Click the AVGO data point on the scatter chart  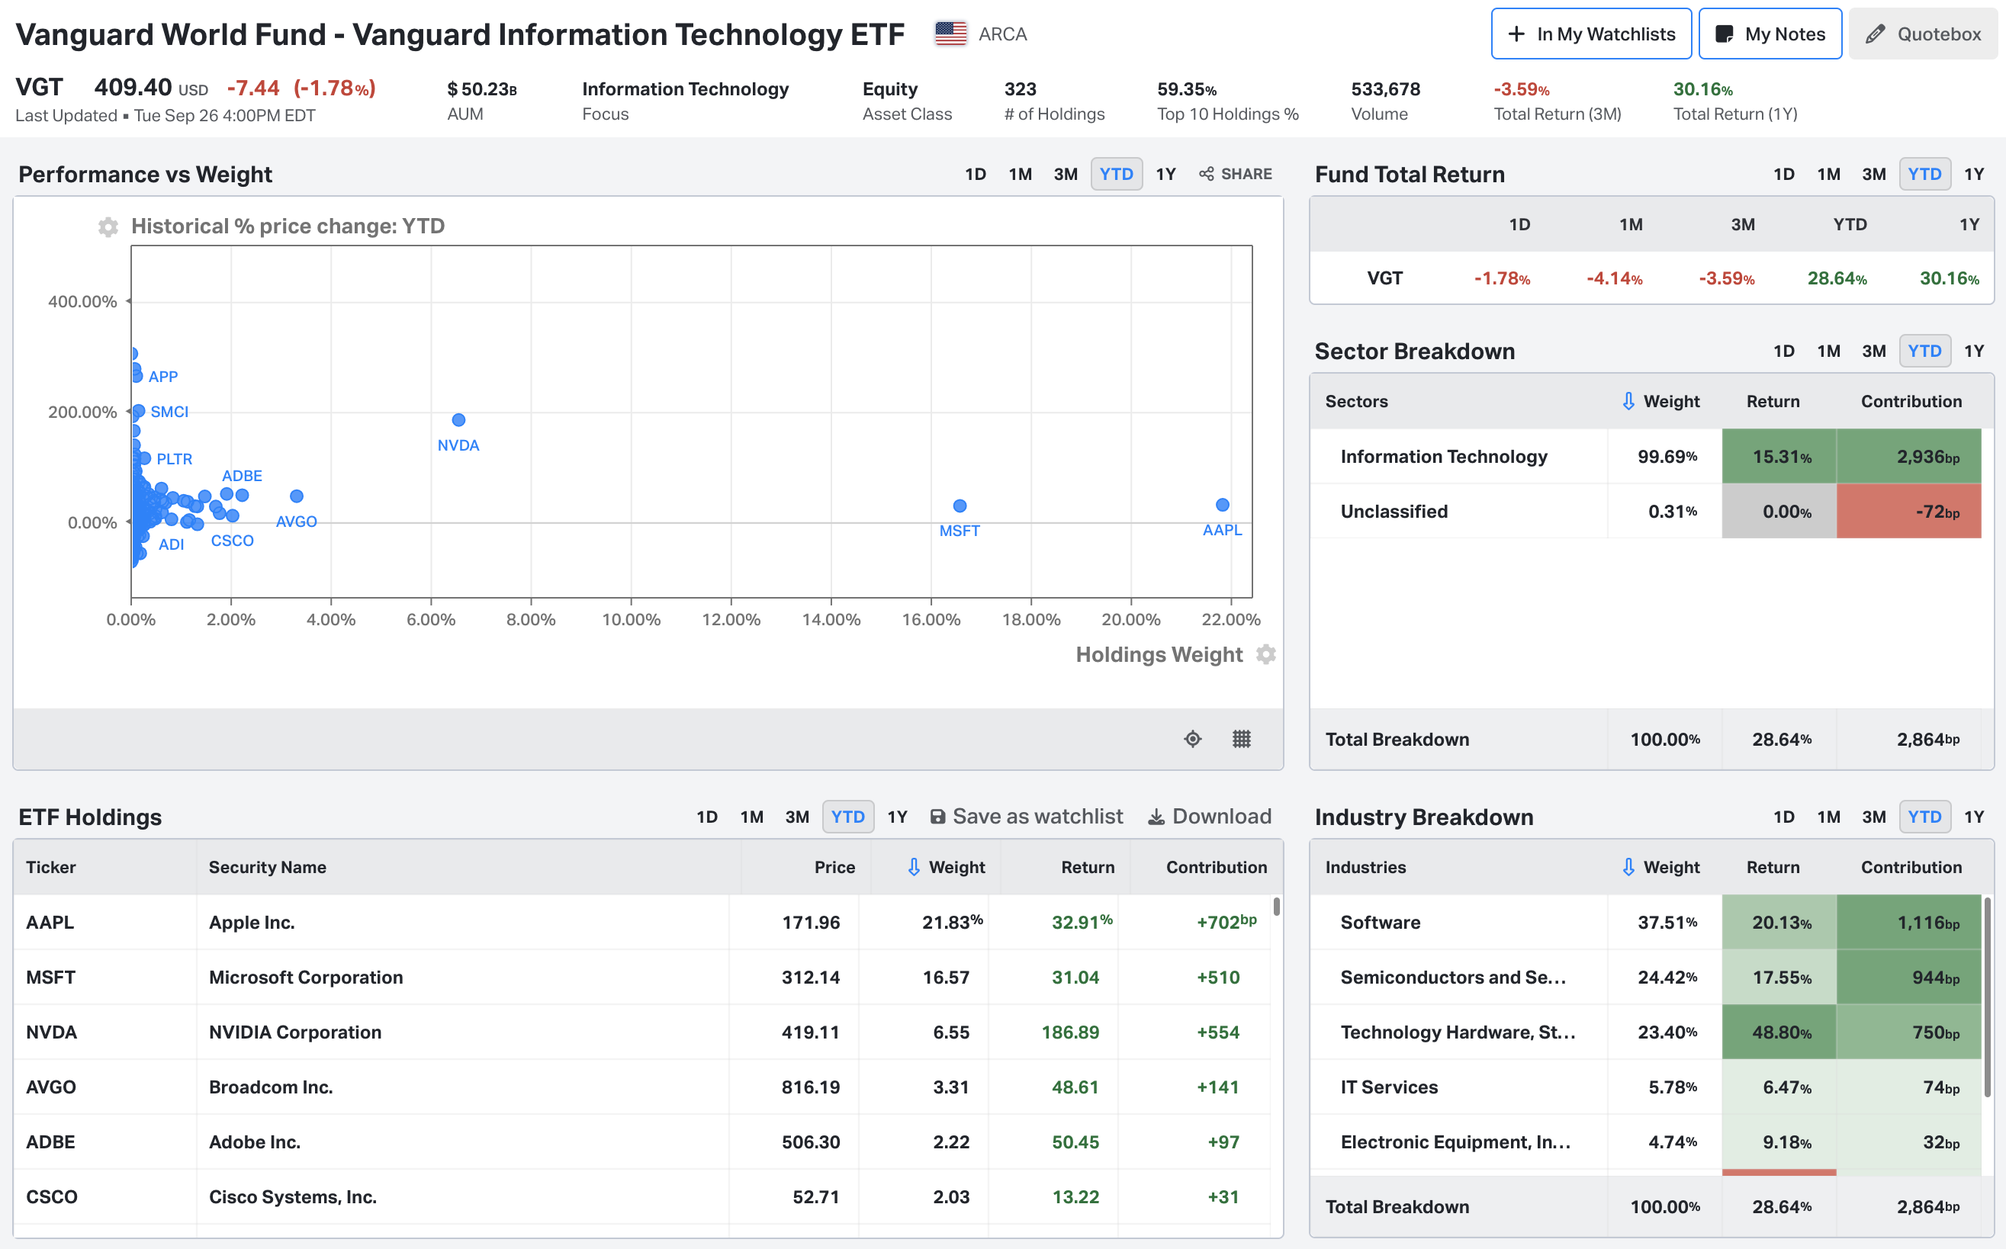coord(297,496)
